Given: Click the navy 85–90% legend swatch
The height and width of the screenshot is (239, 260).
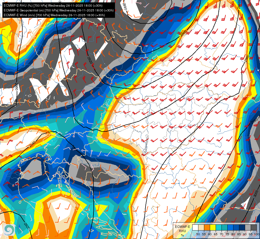Looking at the screenshot, I should (242, 227).
